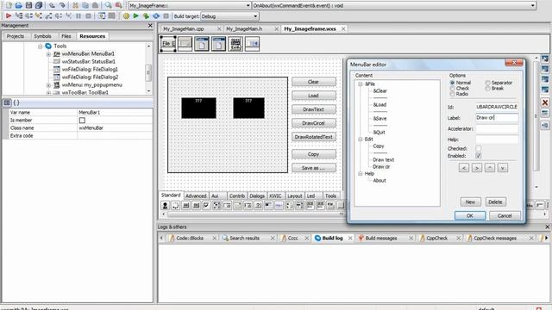
Task: Expand the wxMenuBar: MenuBar1 tree node
Action: pos(48,54)
